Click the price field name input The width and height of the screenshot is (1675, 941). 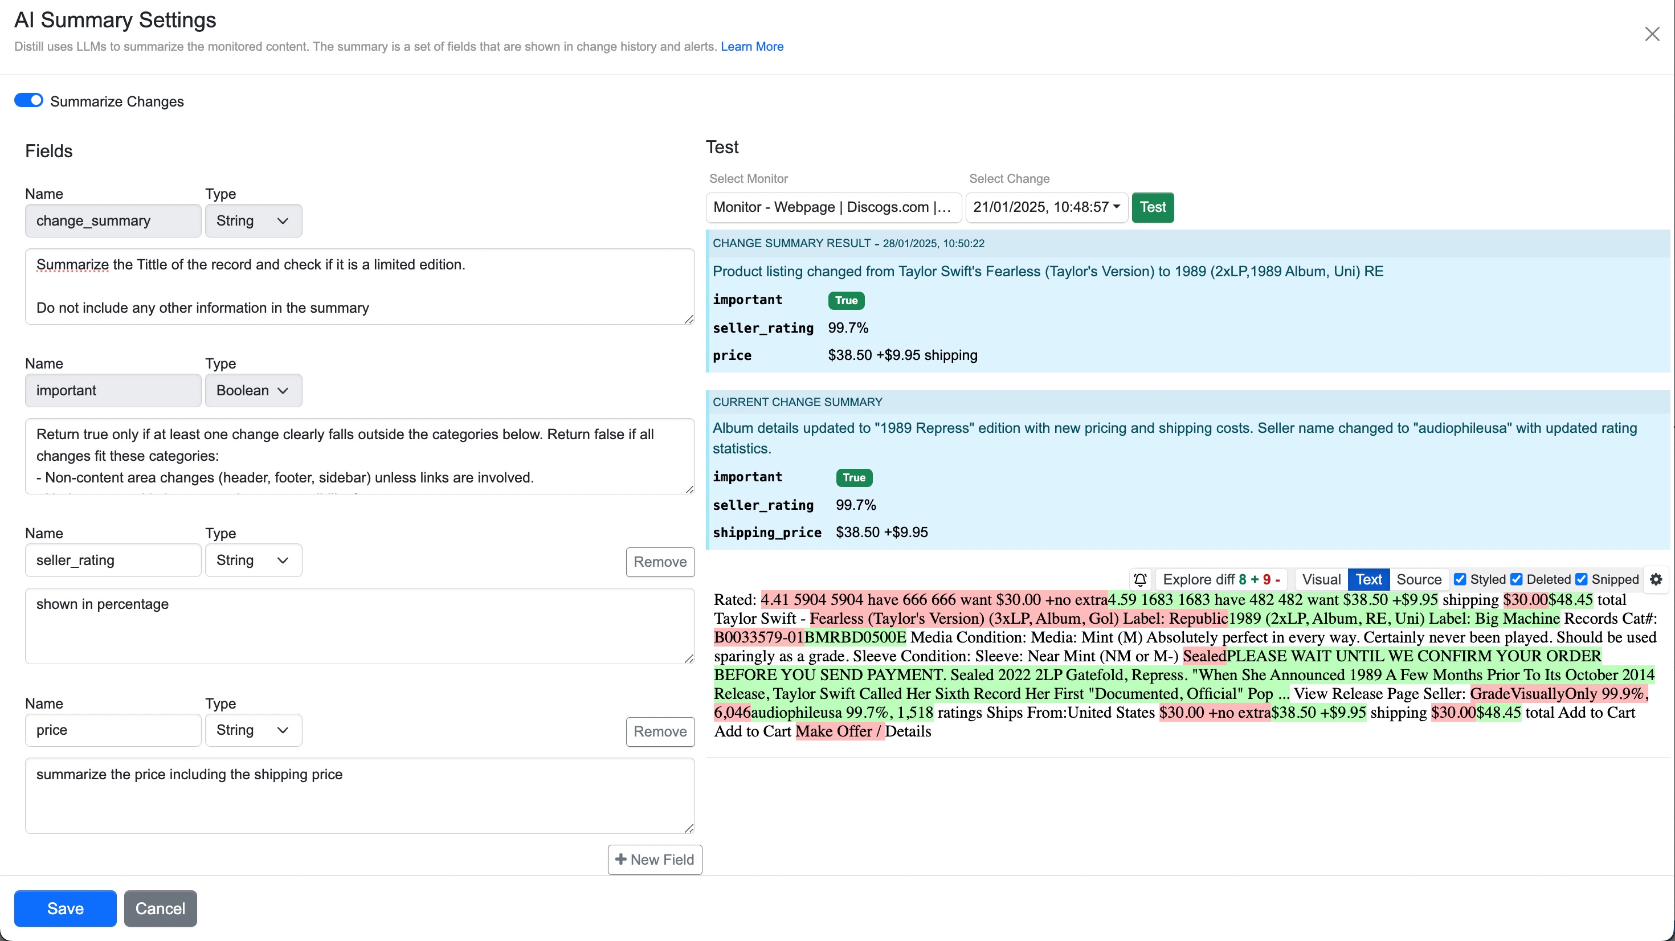point(112,730)
